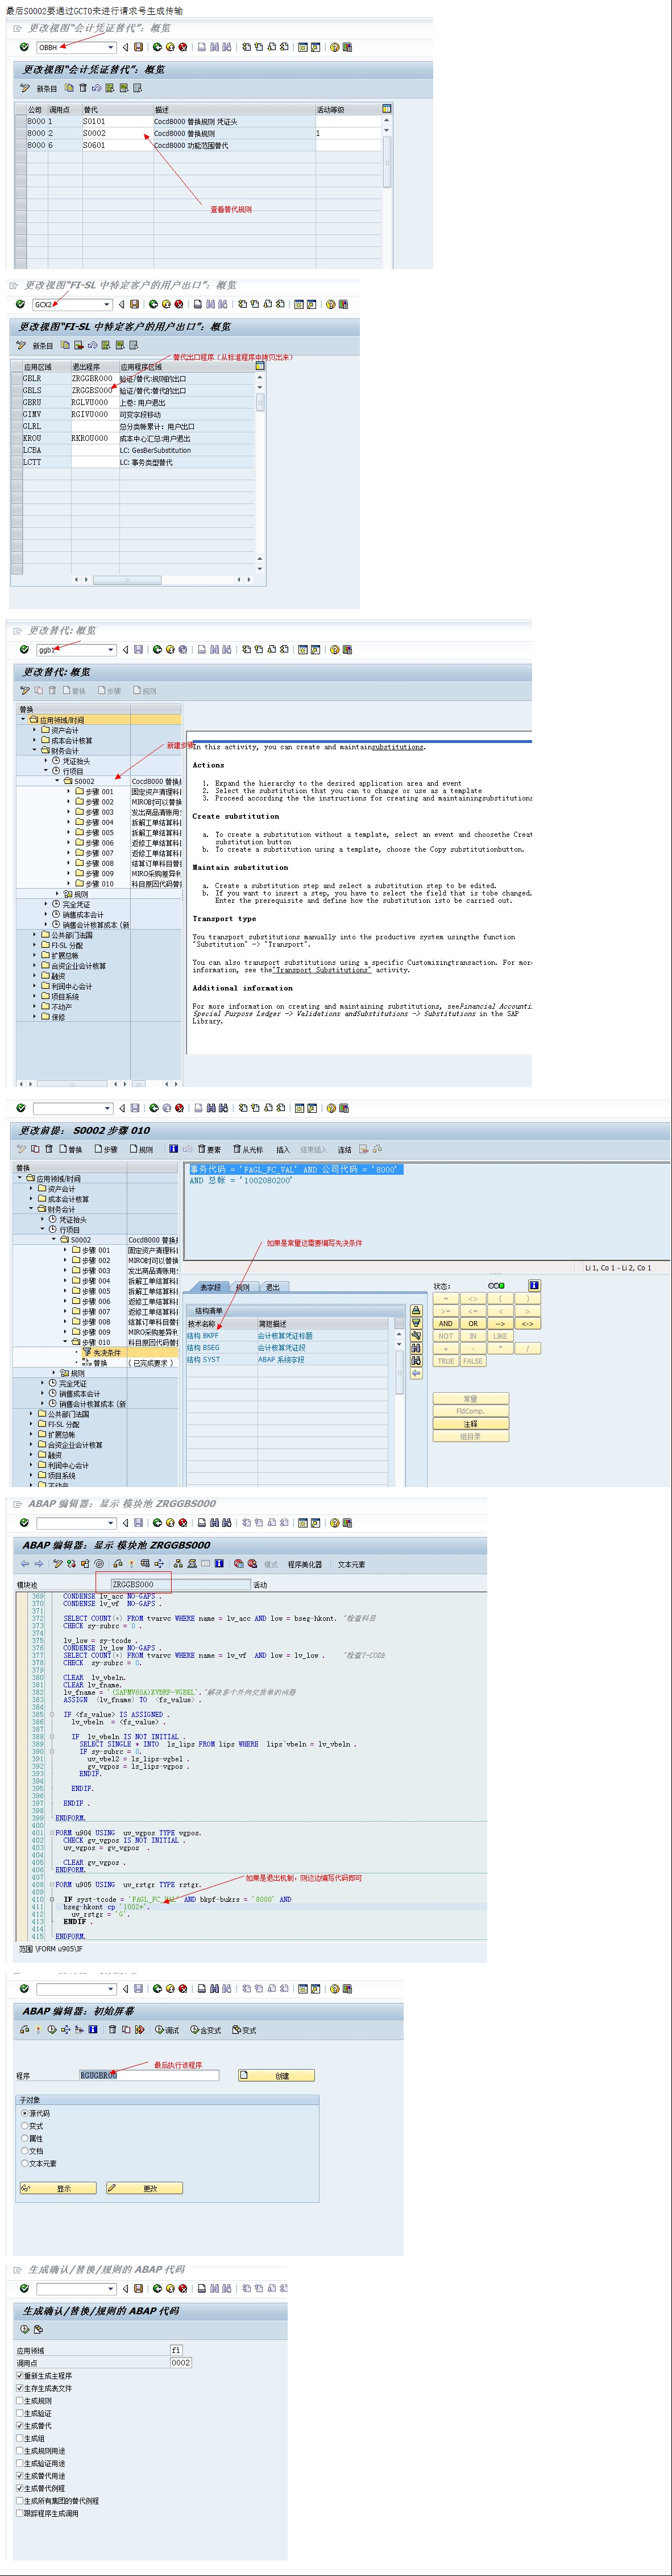
Task: Click the AND operator button
Action: point(446,1323)
